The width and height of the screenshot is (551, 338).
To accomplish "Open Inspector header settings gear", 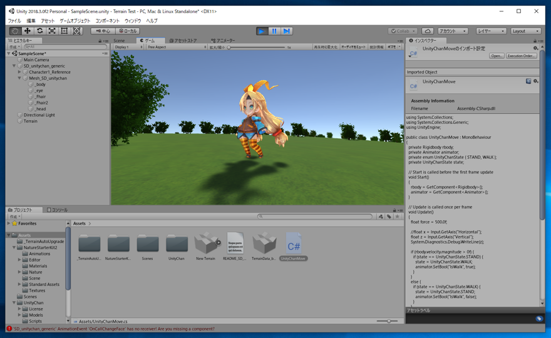I will click(535, 48).
